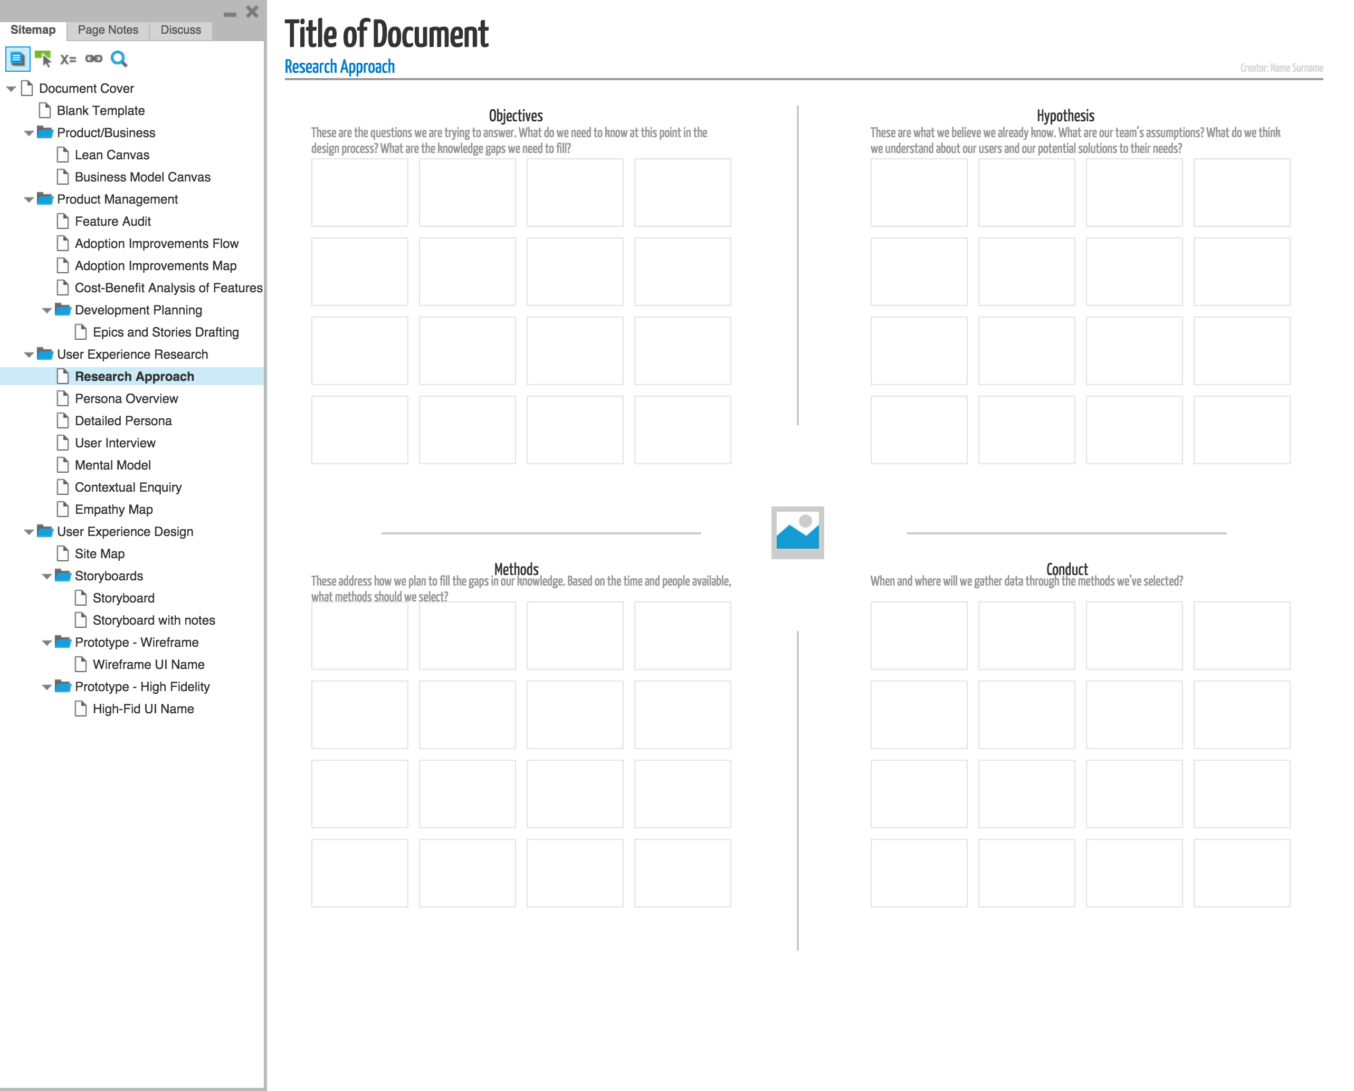Click the Empathy Map page icon
The image size is (1354, 1091).
[63, 509]
